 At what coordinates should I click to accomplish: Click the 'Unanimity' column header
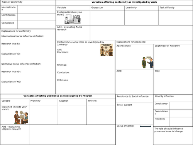(x=141, y=8)
